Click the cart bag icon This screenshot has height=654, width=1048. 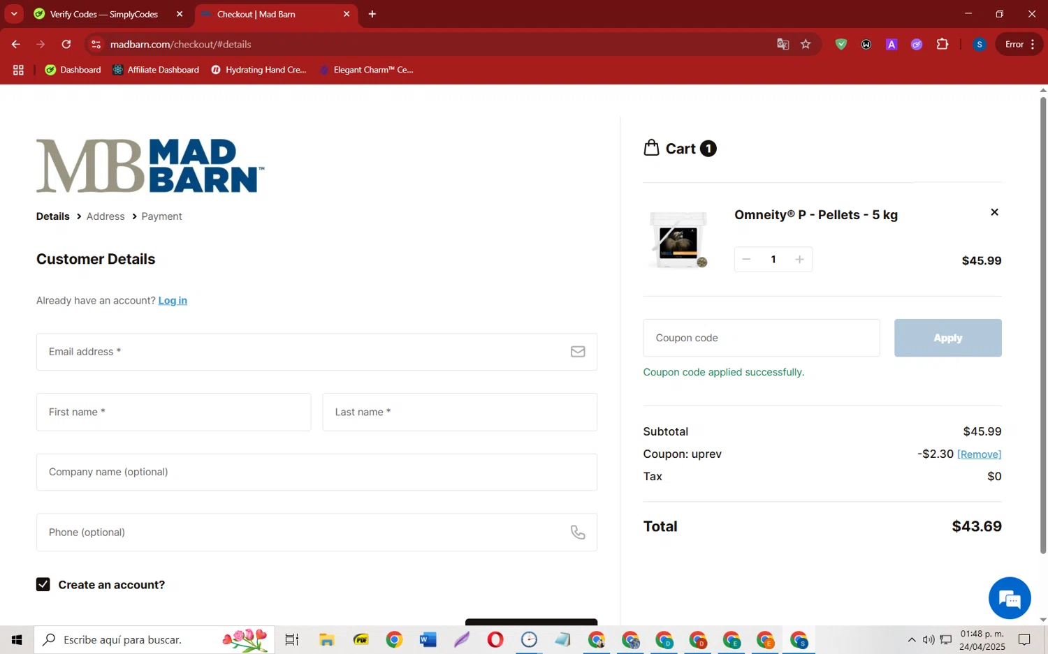(x=651, y=148)
